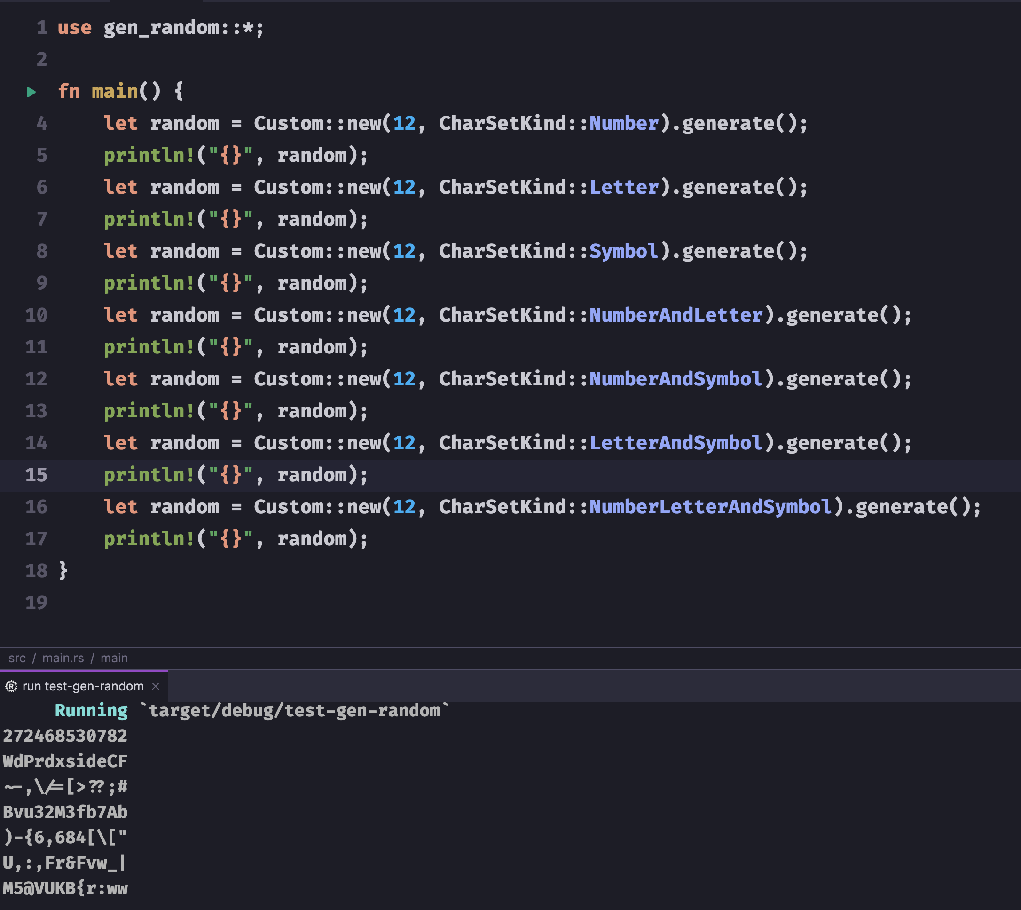
Task: Click the closing brace on line 18
Action: [x=63, y=571]
